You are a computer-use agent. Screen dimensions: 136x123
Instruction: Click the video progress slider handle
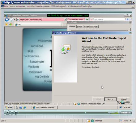[x=85, y=113]
